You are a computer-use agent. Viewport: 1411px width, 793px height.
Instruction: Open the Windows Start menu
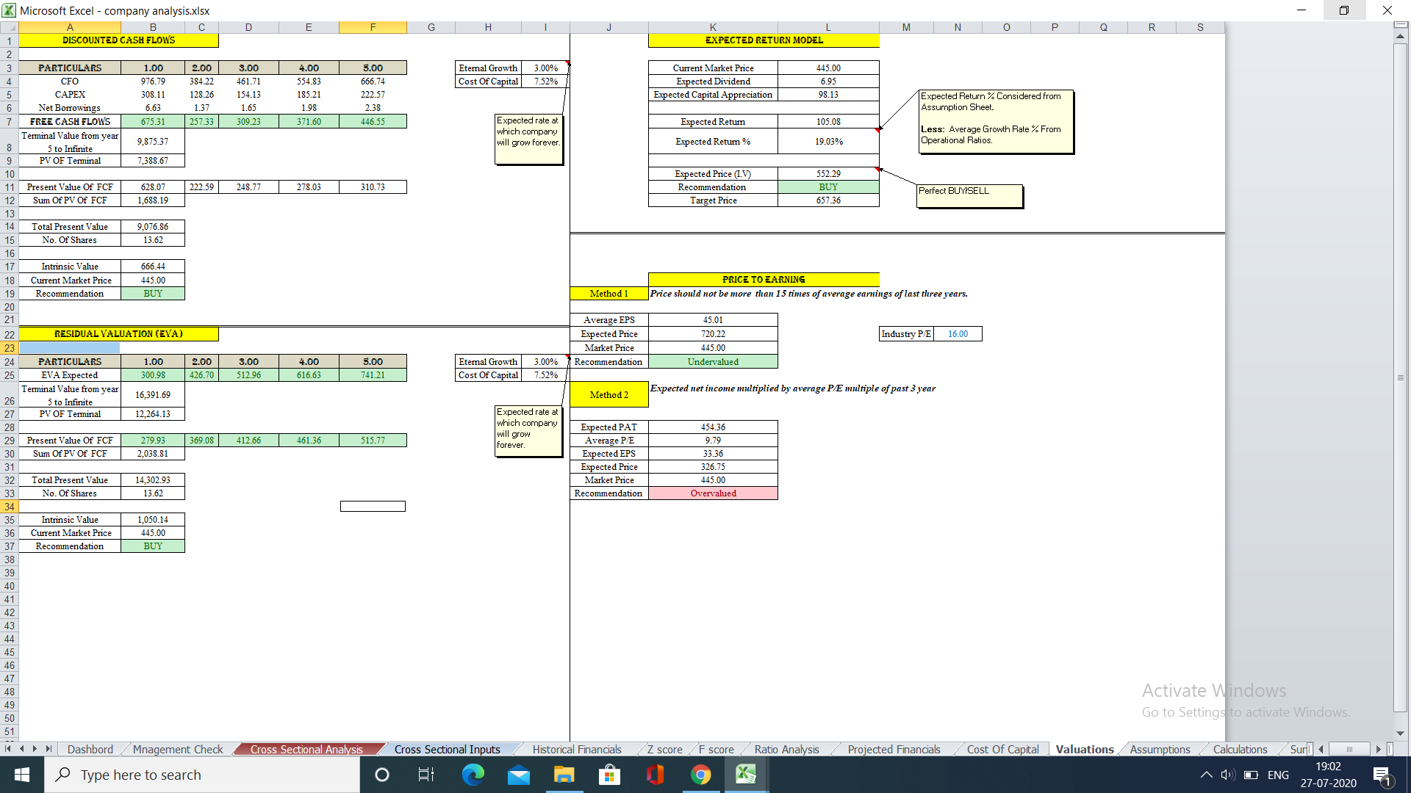click(x=22, y=775)
